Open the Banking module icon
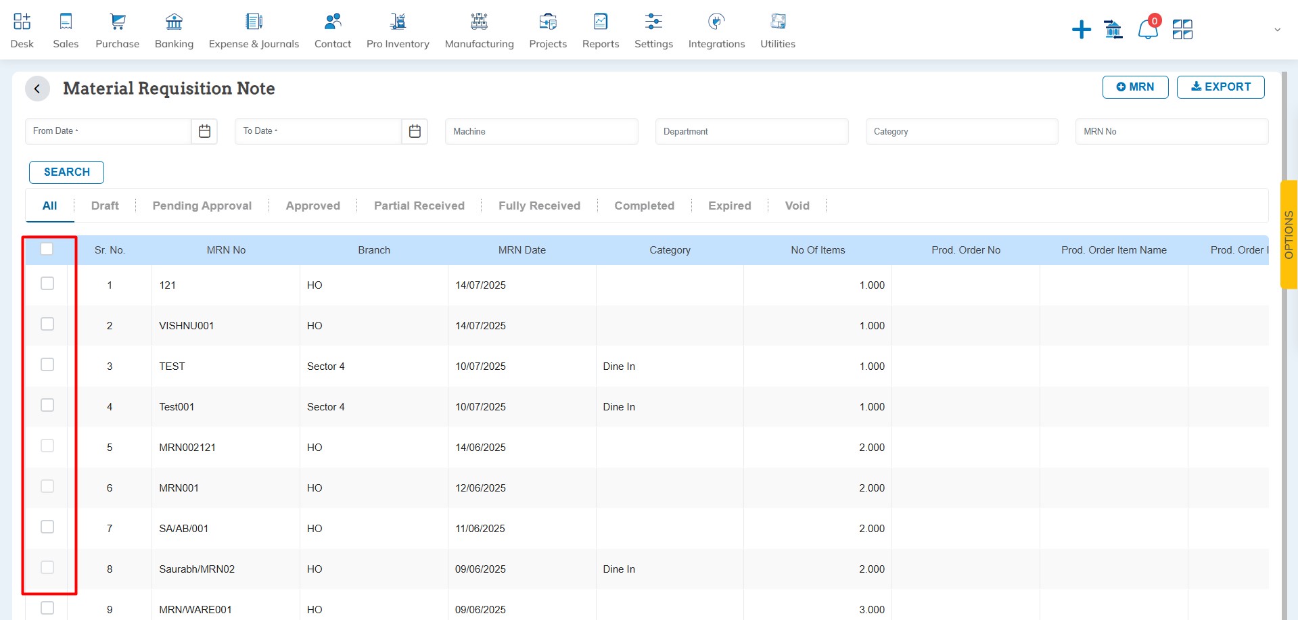 174,22
